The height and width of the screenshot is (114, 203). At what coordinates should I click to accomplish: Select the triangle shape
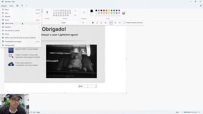68,11
